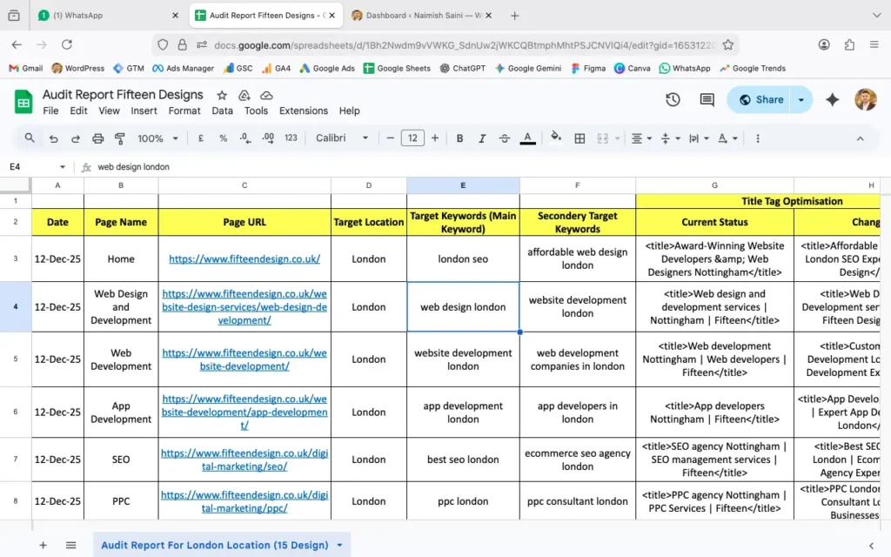
Task: Open share options dropdown arrow
Action: click(x=801, y=99)
